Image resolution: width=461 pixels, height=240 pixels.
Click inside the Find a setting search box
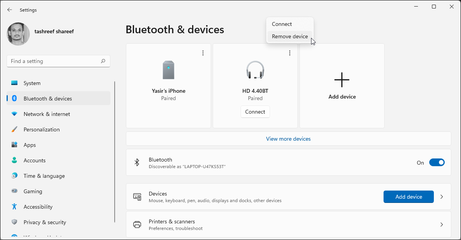click(x=58, y=61)
